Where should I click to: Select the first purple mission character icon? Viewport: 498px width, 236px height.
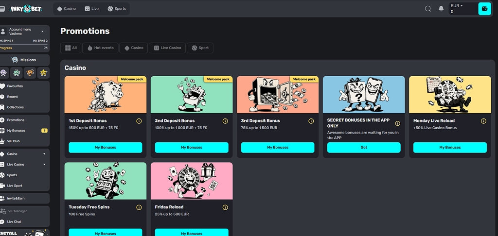(3, 73)
